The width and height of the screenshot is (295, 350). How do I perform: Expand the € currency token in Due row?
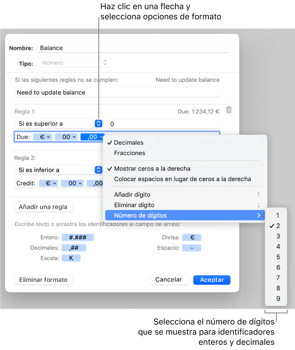click(42, 137)
